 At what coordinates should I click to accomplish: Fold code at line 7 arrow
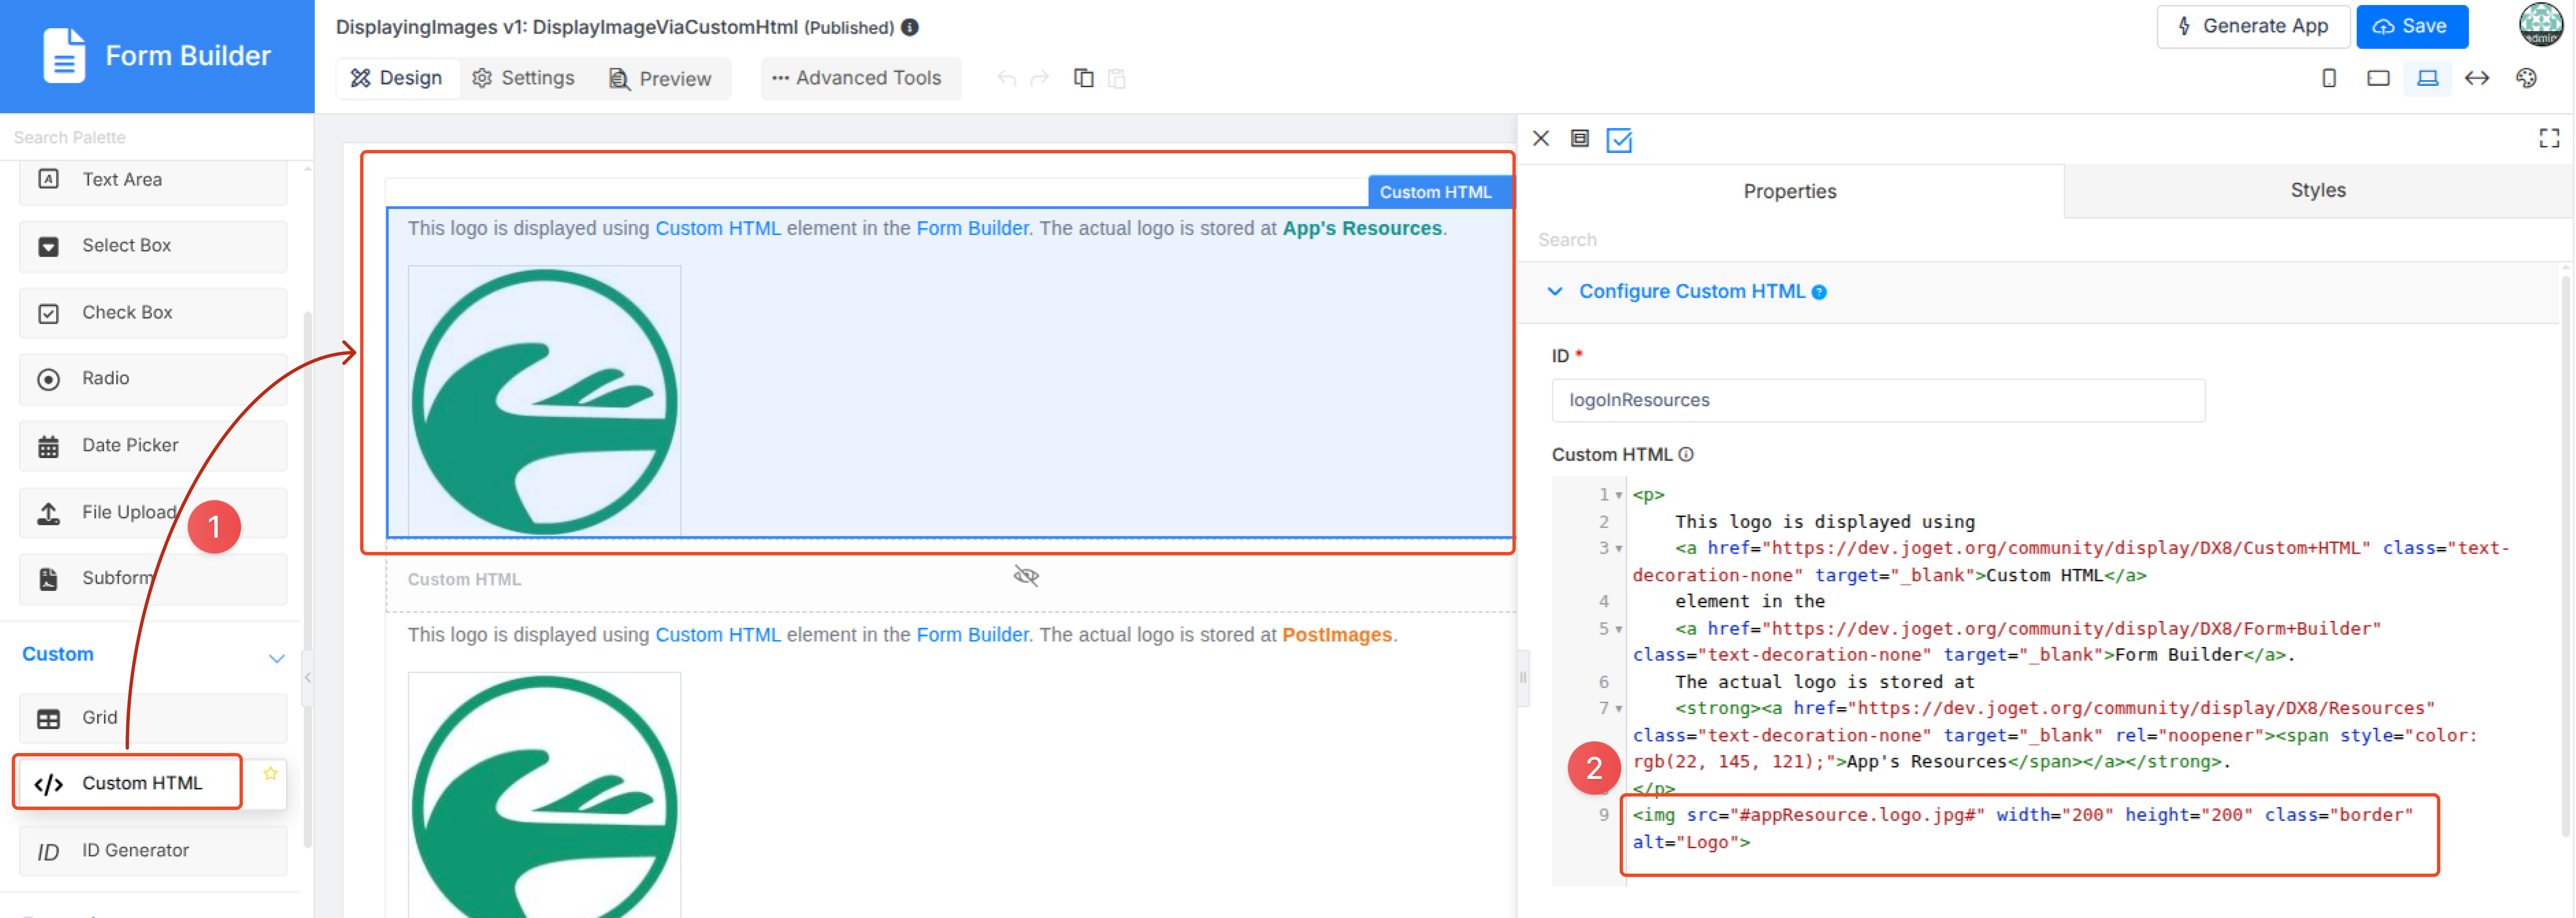[x=1619, y=709]
